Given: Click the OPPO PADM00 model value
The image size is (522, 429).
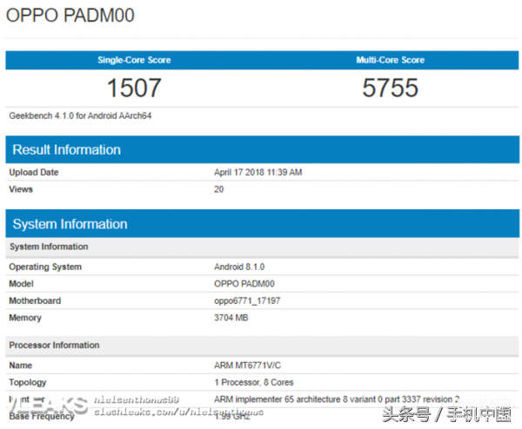Looking at the screenshot, I should pos(244,284).
